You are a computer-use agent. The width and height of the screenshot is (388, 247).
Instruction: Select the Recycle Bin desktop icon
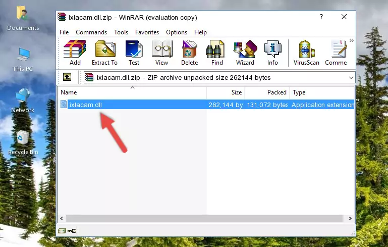[x=23, y=143]
